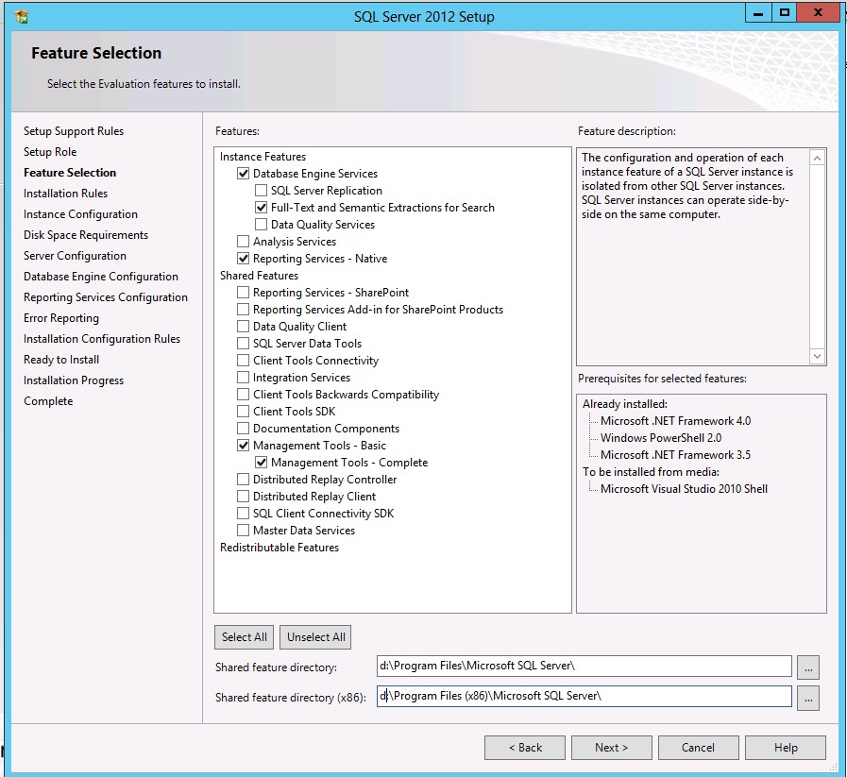Select Server Configuration step

click(76, 256)
